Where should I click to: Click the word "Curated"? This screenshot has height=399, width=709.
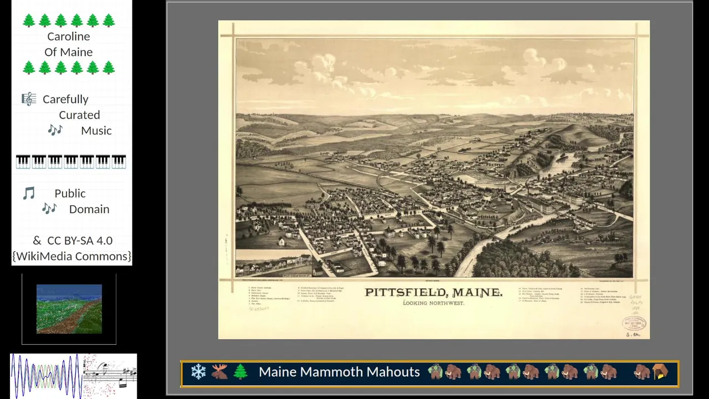pyautogui.click(x=80, y=115)
